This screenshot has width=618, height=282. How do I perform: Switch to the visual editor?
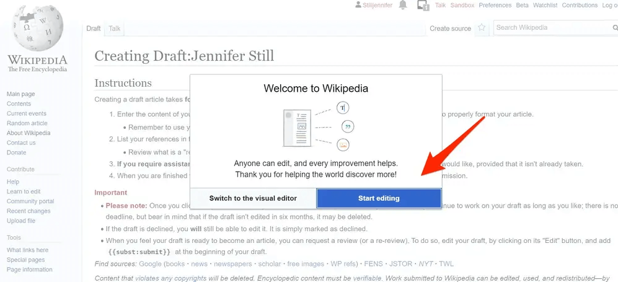(x=253, y=198)
